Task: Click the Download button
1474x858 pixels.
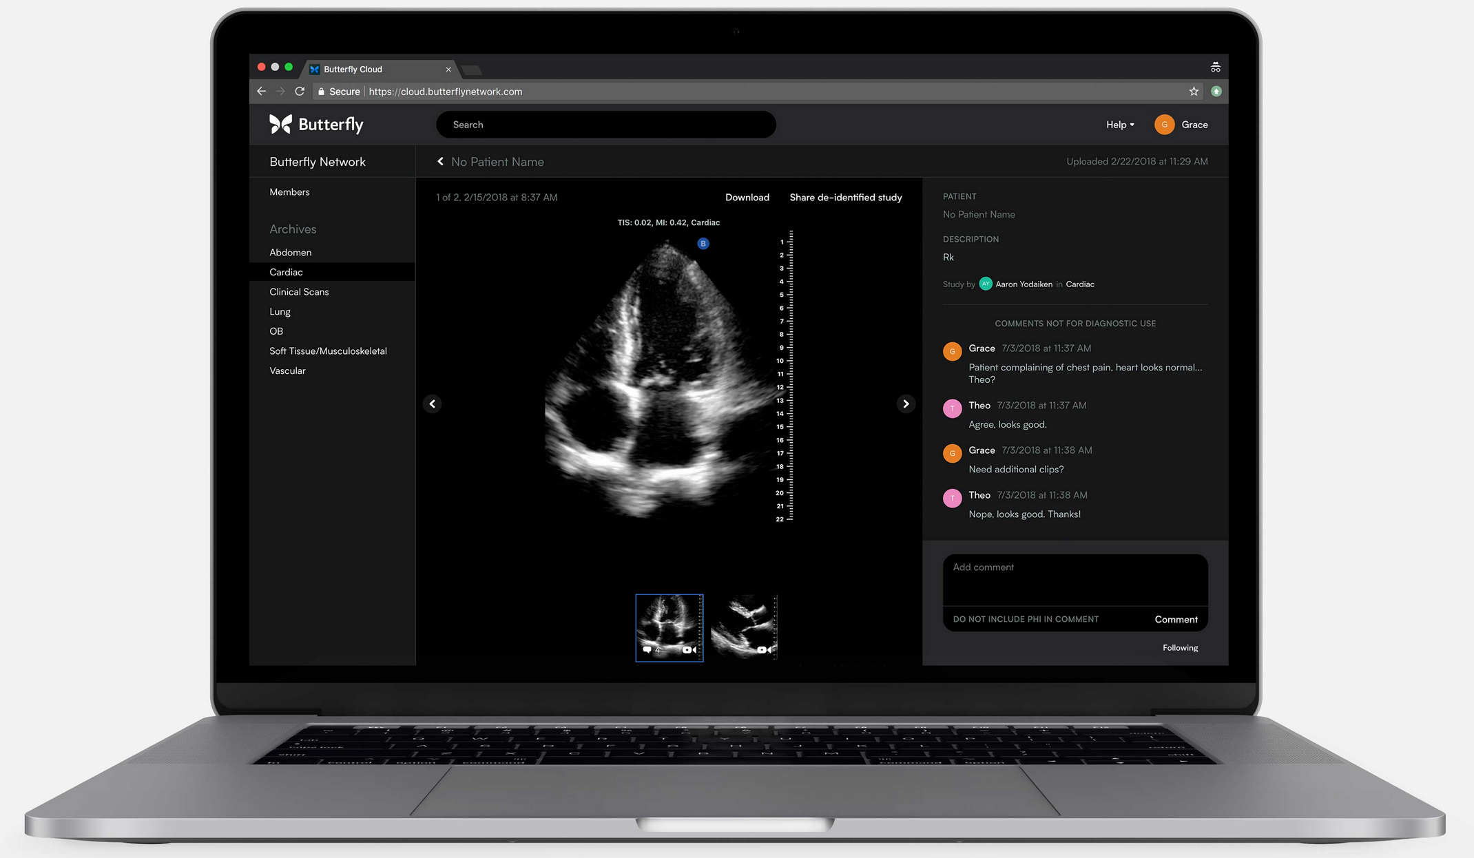Action: [747, 198]
